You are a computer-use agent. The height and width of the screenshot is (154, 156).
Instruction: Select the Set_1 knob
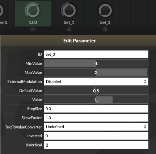pos(69,10)
